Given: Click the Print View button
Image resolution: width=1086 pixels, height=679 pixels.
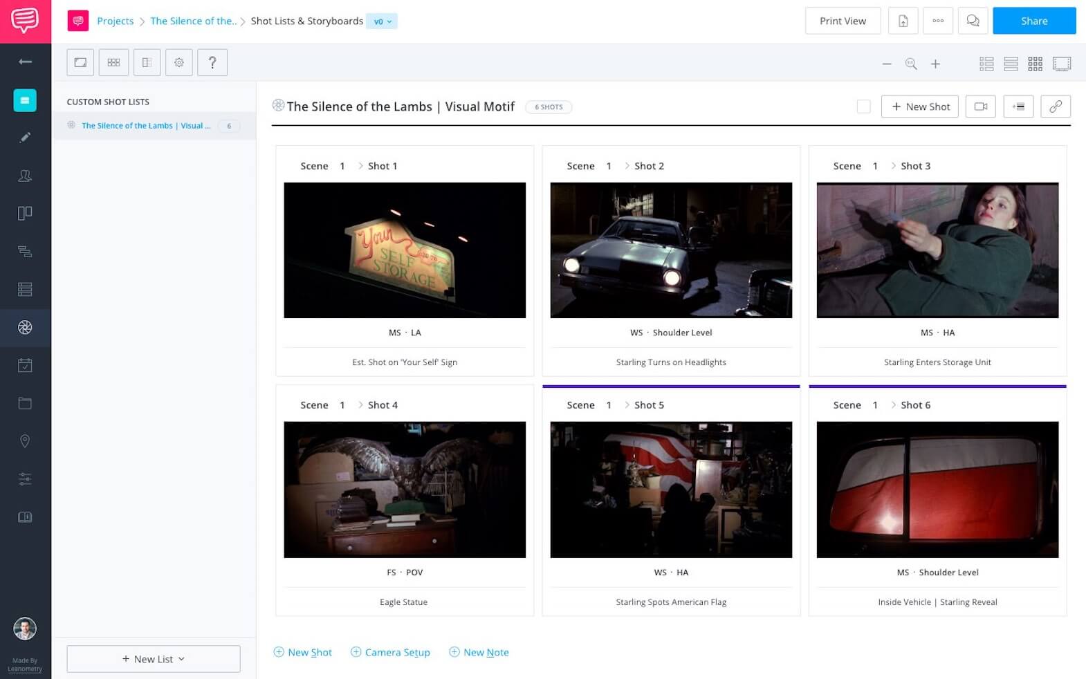Looking at the screenshot, I should click(843, 21).
